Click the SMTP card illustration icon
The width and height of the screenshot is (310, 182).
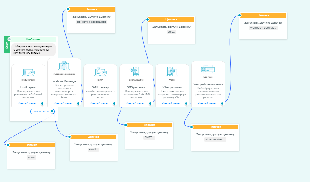pyautogui.click(x=100, y=72)
